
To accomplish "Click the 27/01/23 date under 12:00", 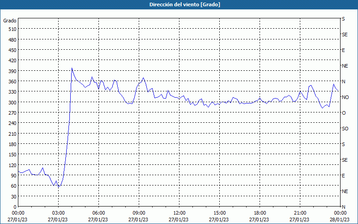I will [179, 220].
